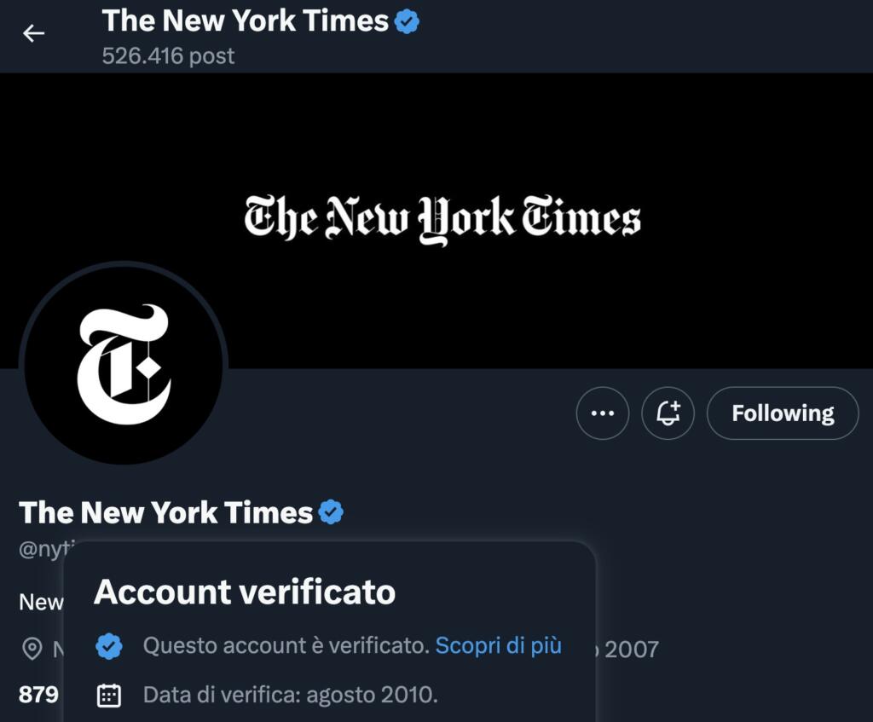
Task: Click the verified badge in the top header
Action: [408, 22]
